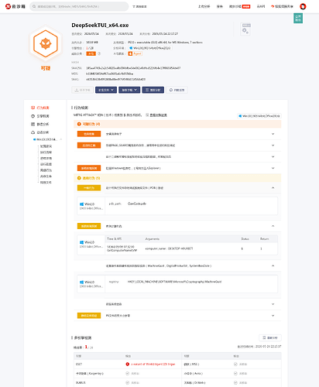
Task: Click the MD5 hash value
Action: 109,74
